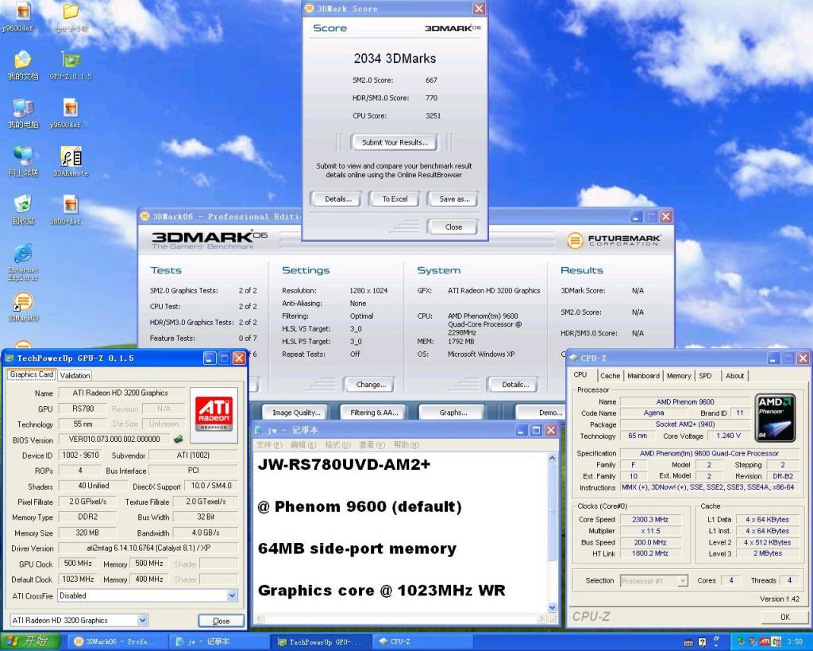Viewport: 813px width, 651px height.
Task: Open My Computer (我的电脑) desktop icon
Action: coord(23,110)
